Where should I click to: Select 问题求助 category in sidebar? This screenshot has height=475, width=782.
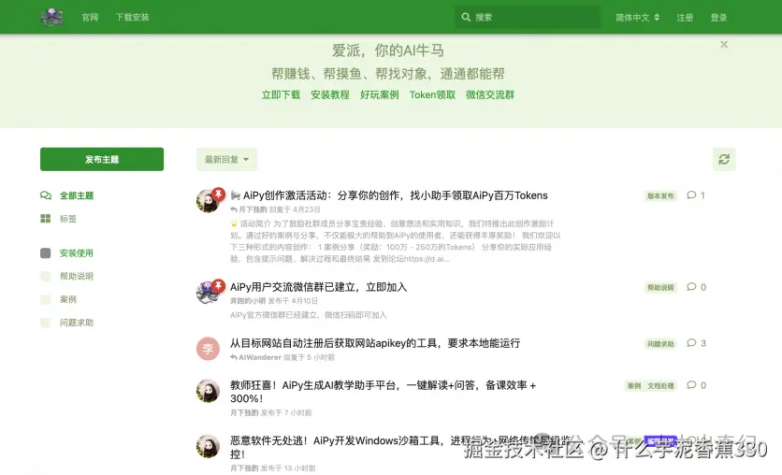(x=77, y=323)
